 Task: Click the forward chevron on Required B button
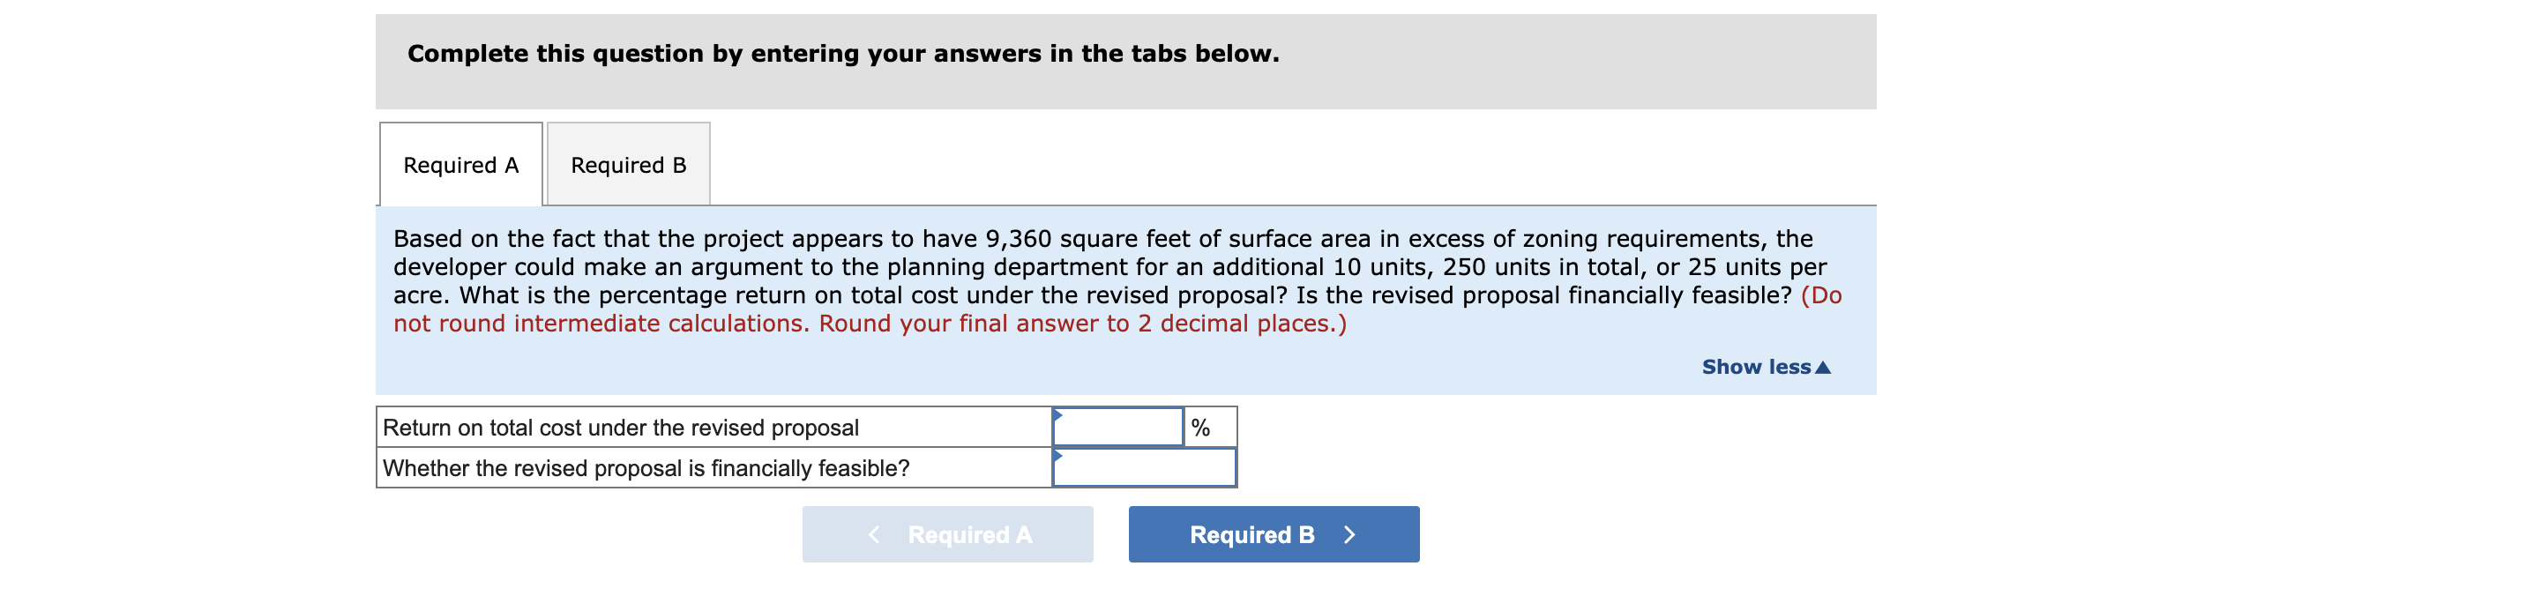1351,534
